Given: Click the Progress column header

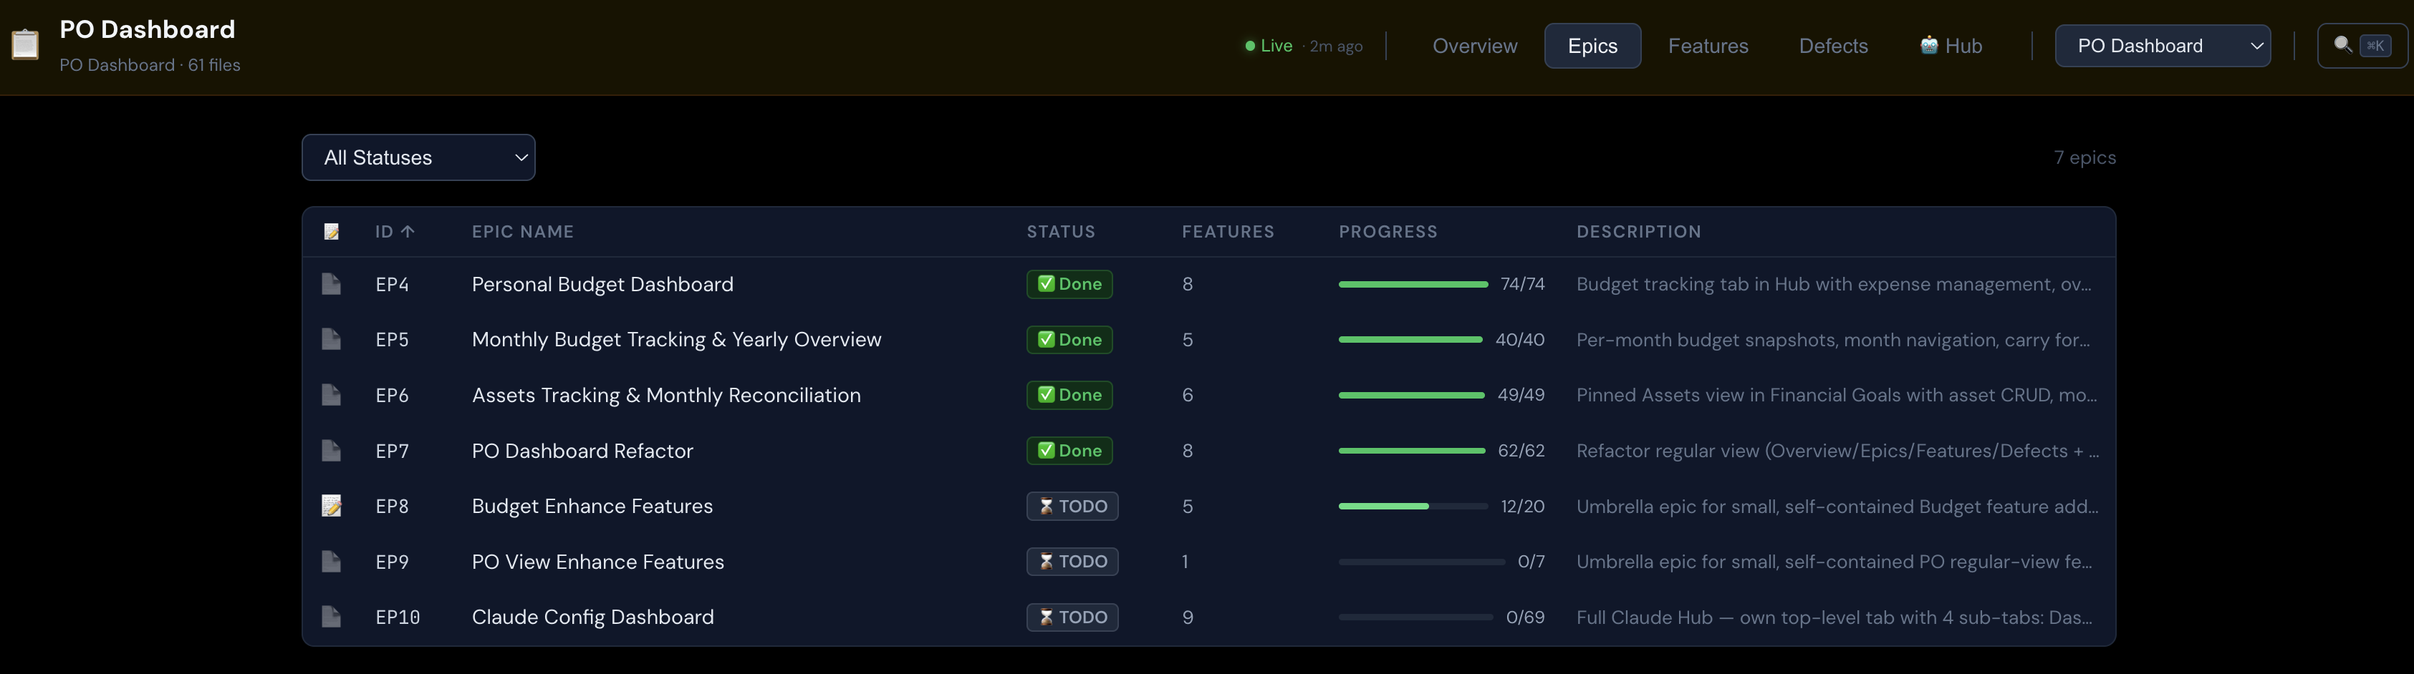Looking at the screenshot, I should pos(1388,231).
